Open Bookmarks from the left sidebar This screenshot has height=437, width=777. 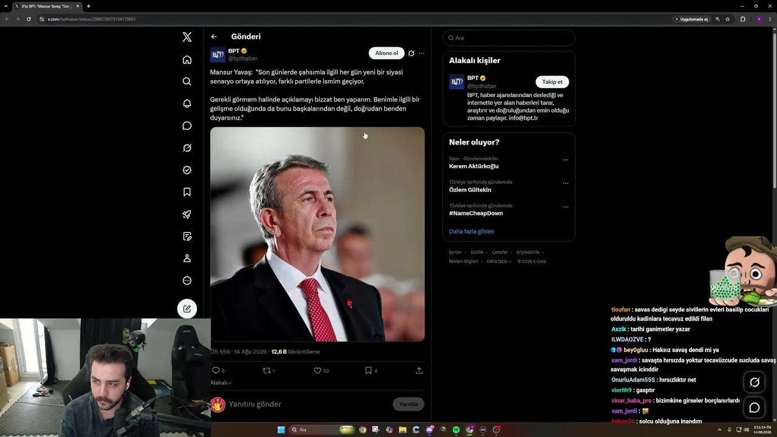click(187, 192)
